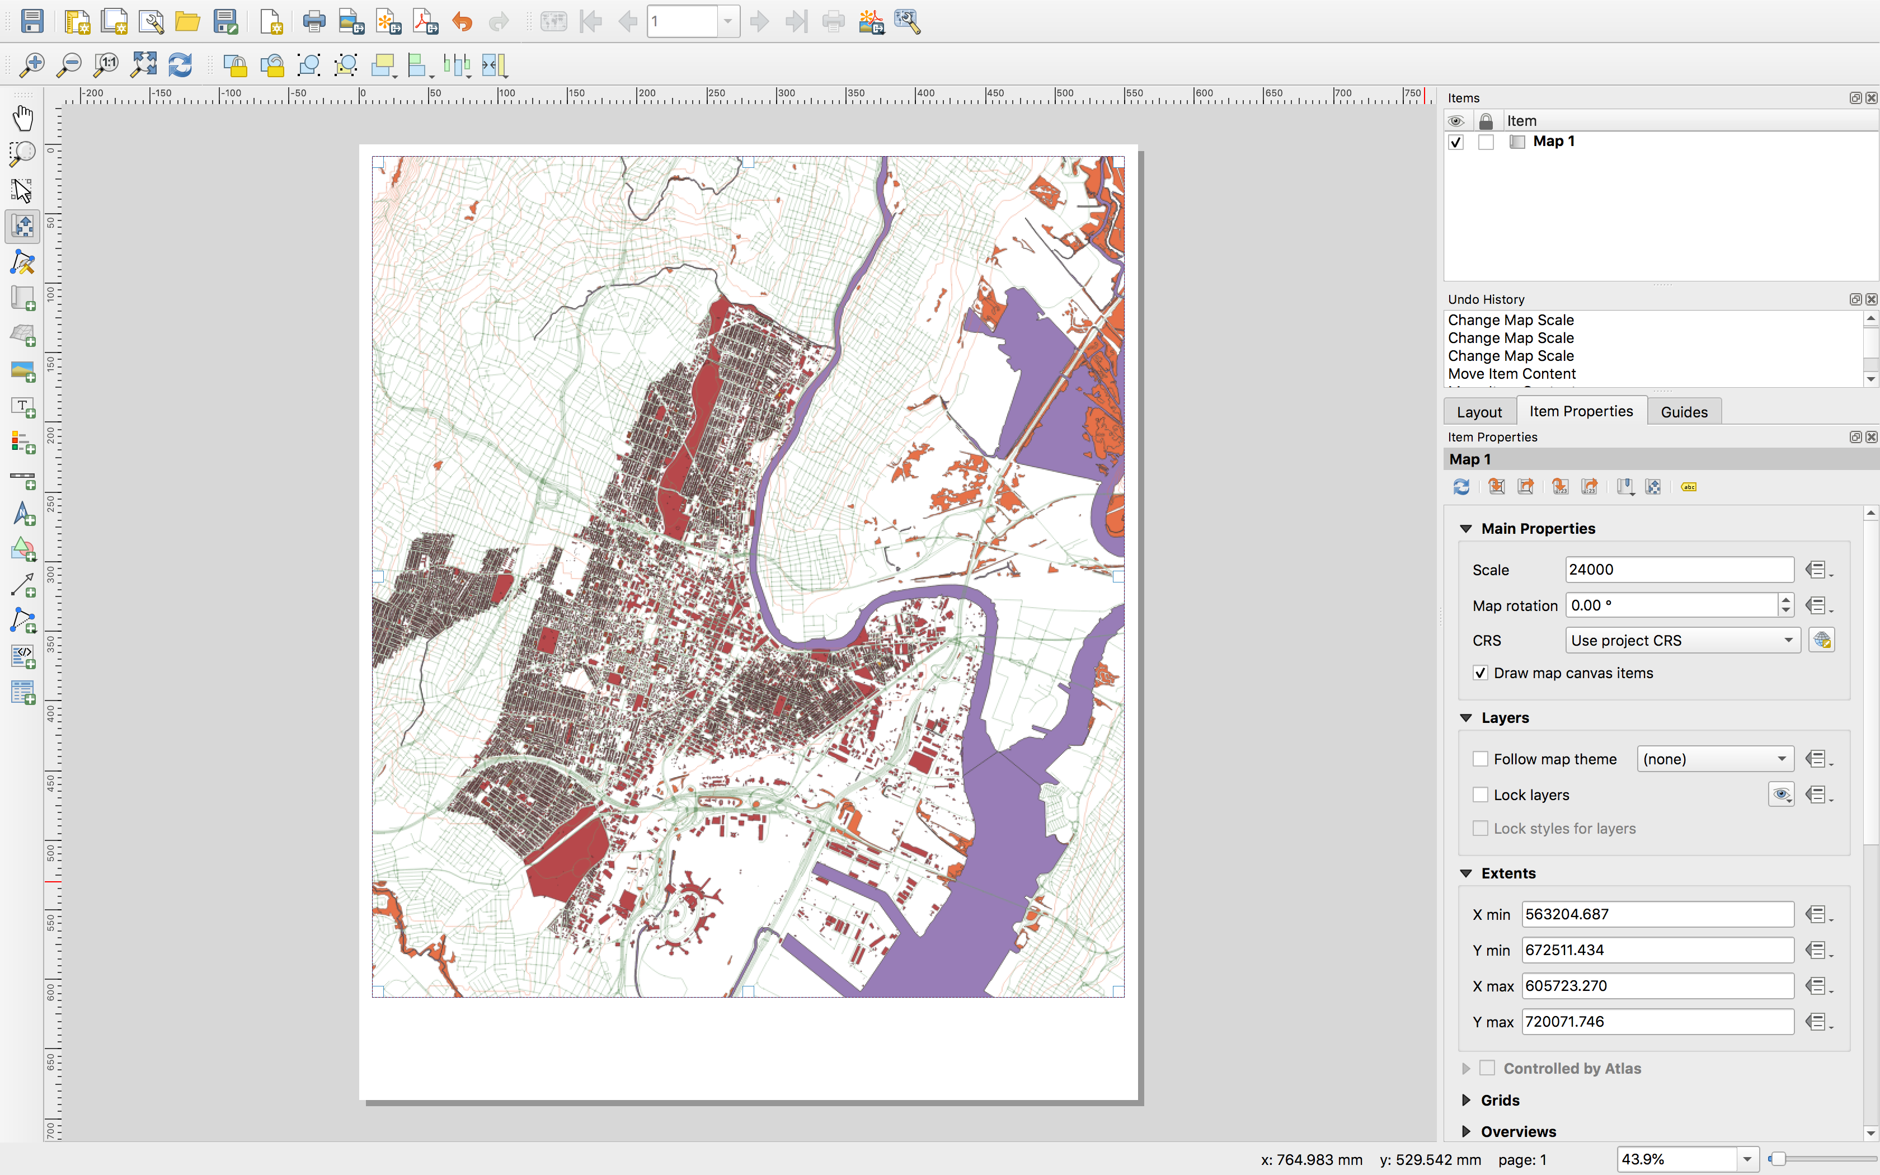Click the Undo arrow in toolbar
1880x1175 pixels.
(x=462, y=22)
